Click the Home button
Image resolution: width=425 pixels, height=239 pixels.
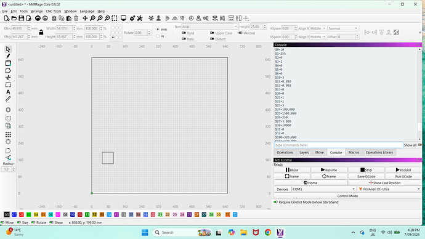click(310, 183)
